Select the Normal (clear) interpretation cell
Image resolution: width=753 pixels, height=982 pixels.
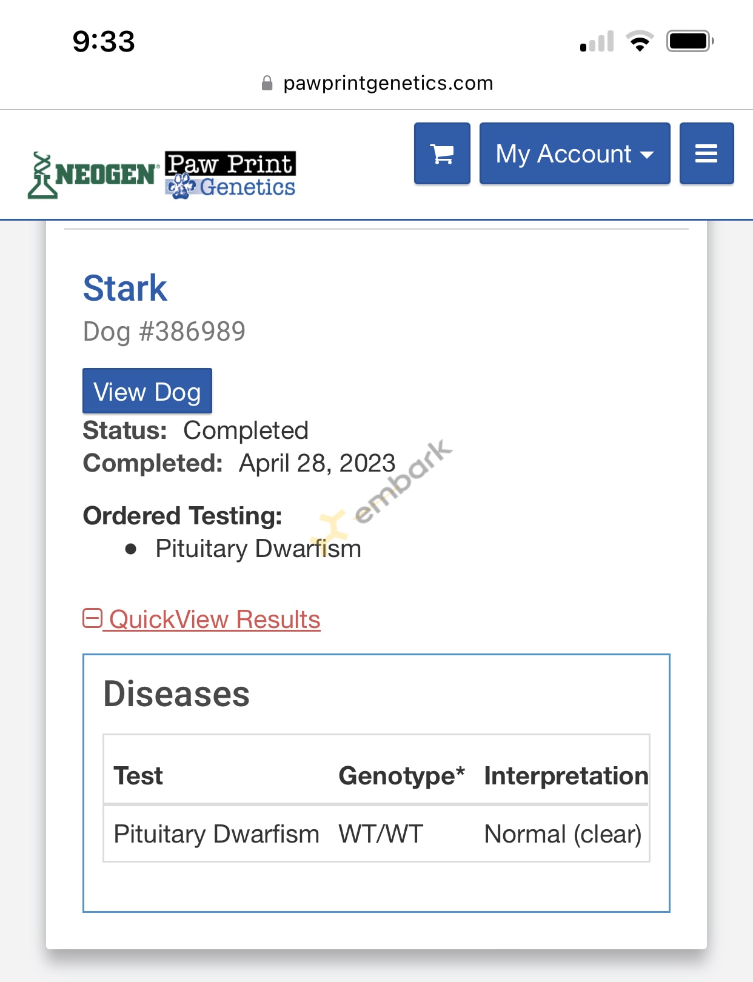pyautogui.click(x=563, y=834)
